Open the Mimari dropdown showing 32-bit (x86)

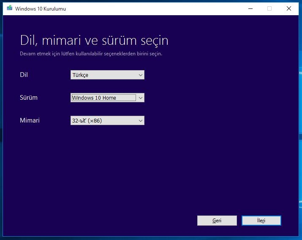(x=107, y=120)
